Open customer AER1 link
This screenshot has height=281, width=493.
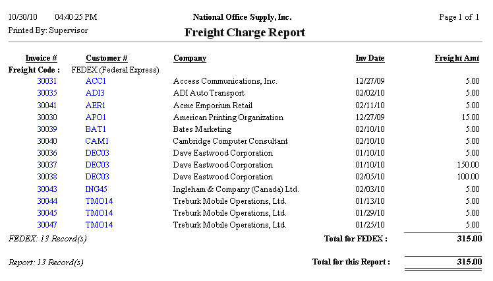96,105
